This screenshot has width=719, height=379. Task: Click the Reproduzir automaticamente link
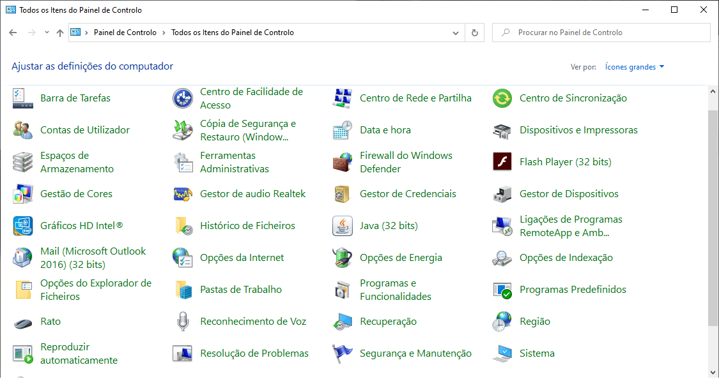(x=79, y=354)
